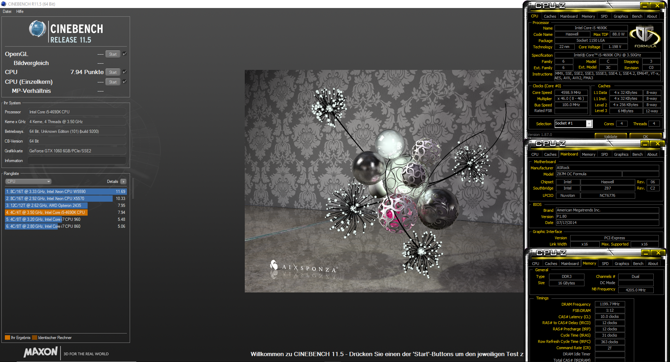
Task: Start the CPU (Einzelkern) test
Action: [113, 82]
